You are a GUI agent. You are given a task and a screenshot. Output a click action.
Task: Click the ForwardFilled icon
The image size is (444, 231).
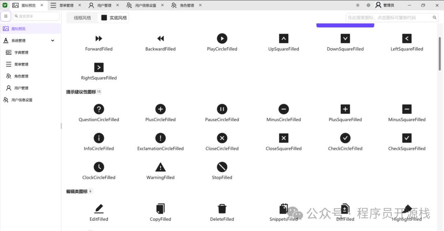(99, 39)
